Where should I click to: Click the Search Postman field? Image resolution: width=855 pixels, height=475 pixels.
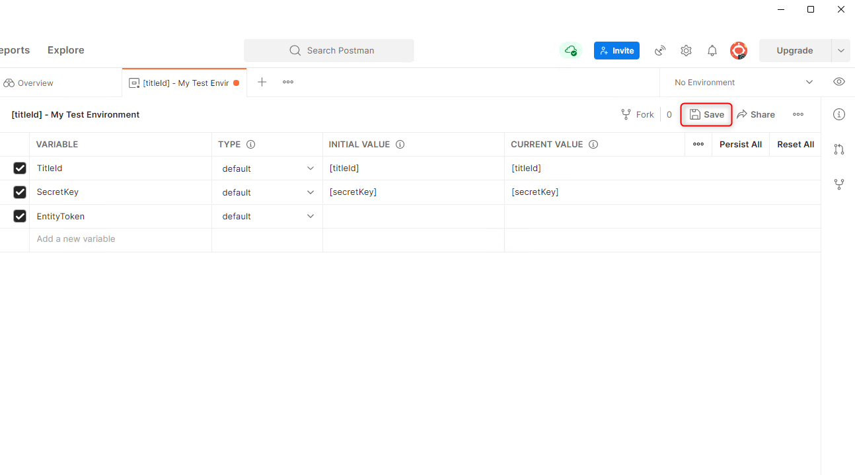pyautogui.click(x=328, y=50)
